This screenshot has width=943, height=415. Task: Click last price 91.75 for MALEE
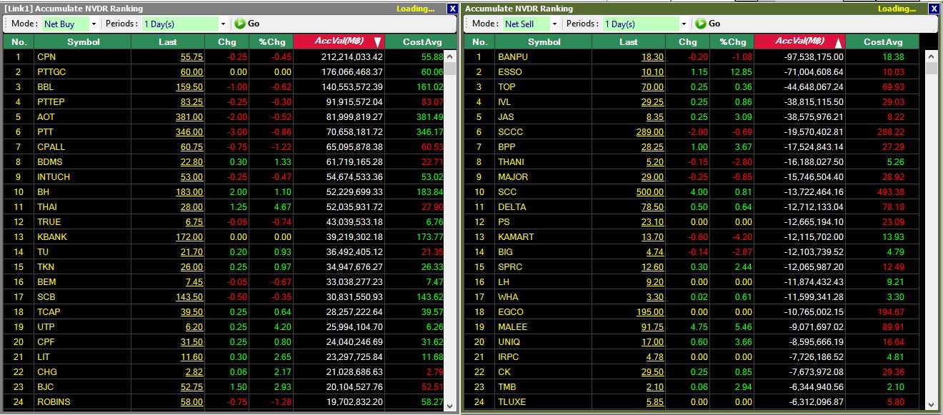[x=652, y=326]
